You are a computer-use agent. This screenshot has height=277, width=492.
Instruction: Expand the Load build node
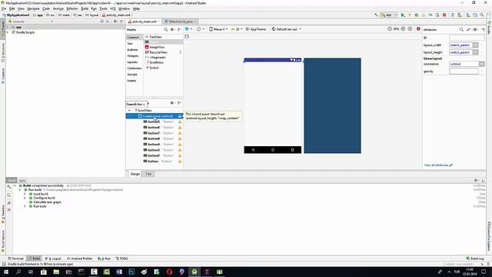tap(25, 194)
